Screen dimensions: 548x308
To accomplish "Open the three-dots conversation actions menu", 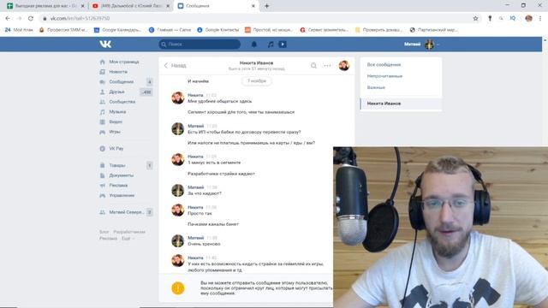I will (x=327, y=65).
